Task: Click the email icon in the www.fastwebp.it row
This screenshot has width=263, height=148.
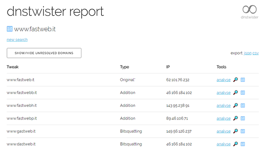Action: [243, 118]
